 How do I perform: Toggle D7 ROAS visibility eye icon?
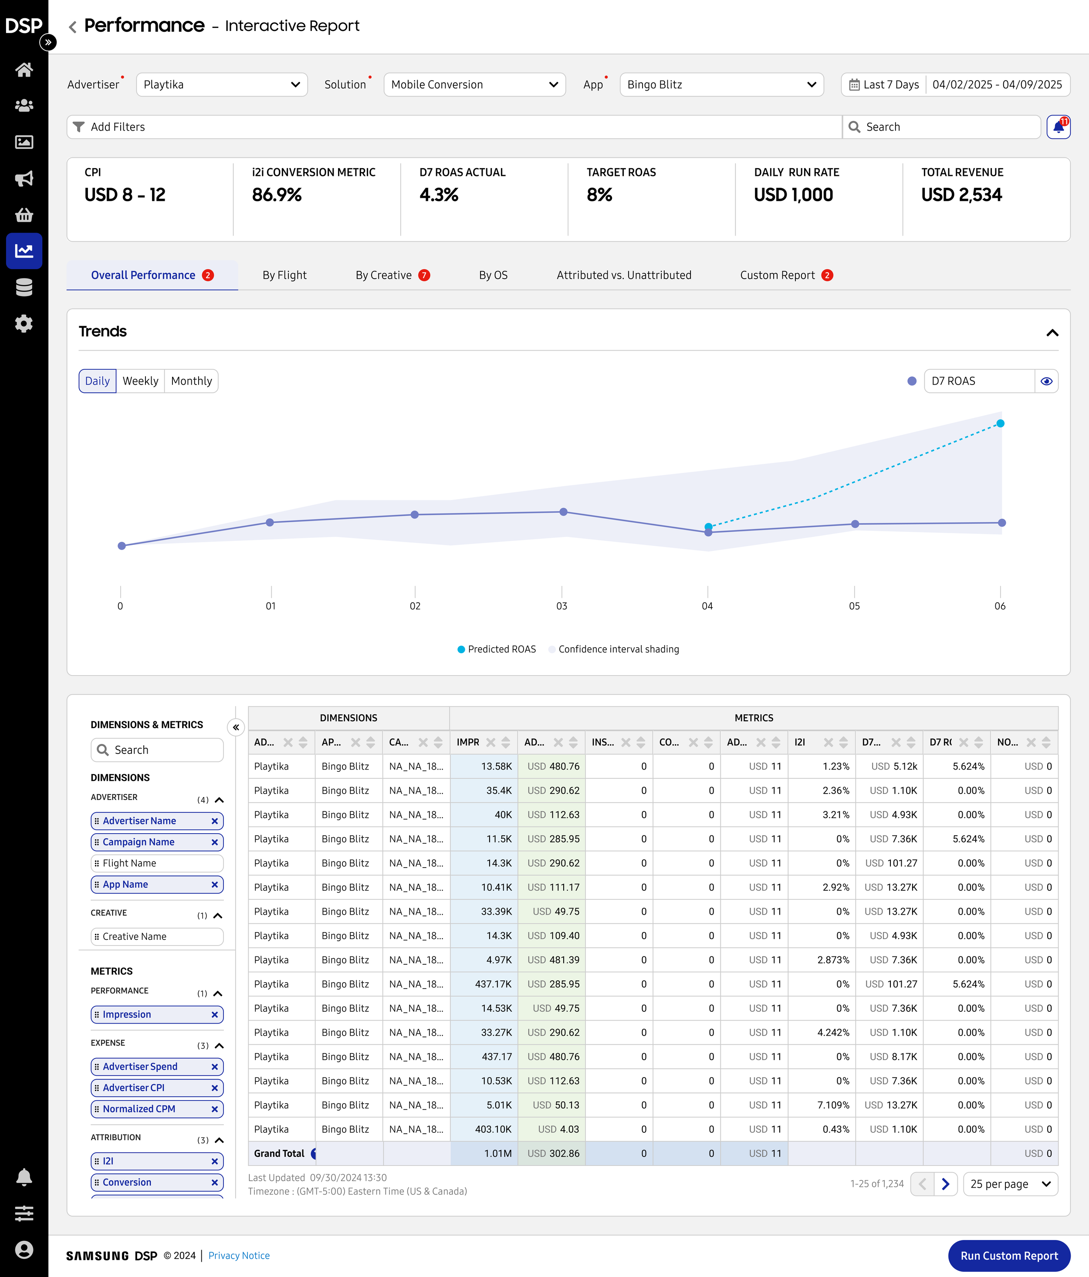click(x=1046, y=382)
